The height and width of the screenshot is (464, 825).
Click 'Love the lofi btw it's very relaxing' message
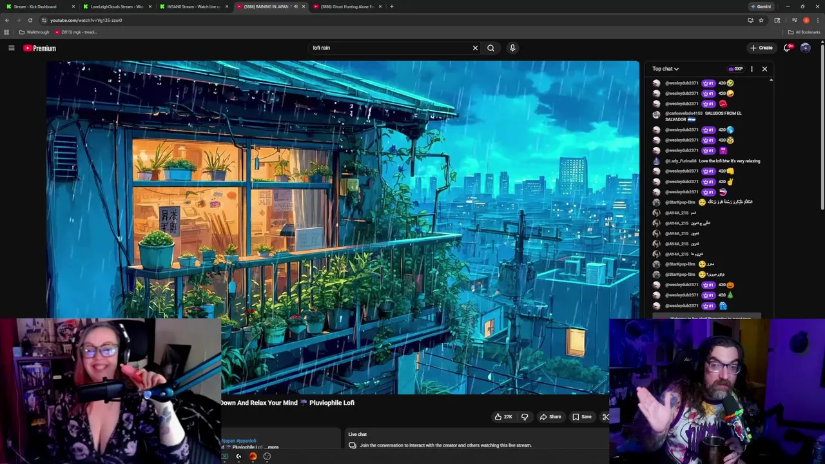pyautogui.click(x=730, y=161)
